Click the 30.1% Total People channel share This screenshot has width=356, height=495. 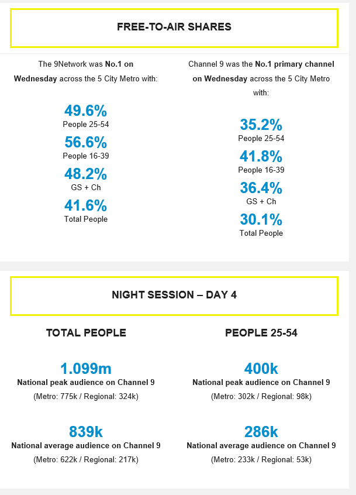point(261,219)
